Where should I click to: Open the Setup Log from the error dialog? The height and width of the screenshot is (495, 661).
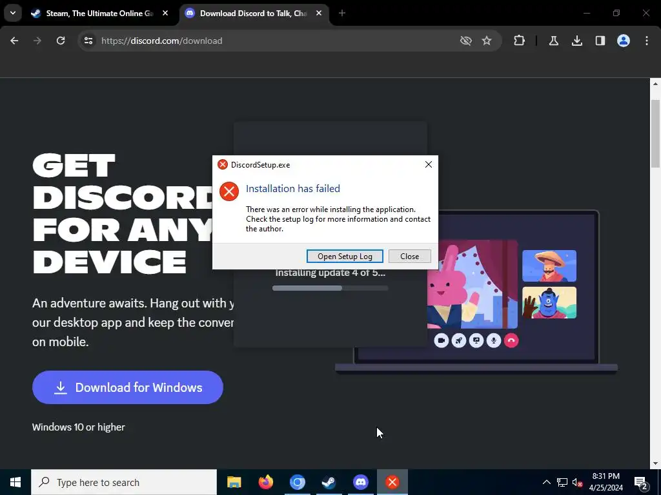(345, 257)
